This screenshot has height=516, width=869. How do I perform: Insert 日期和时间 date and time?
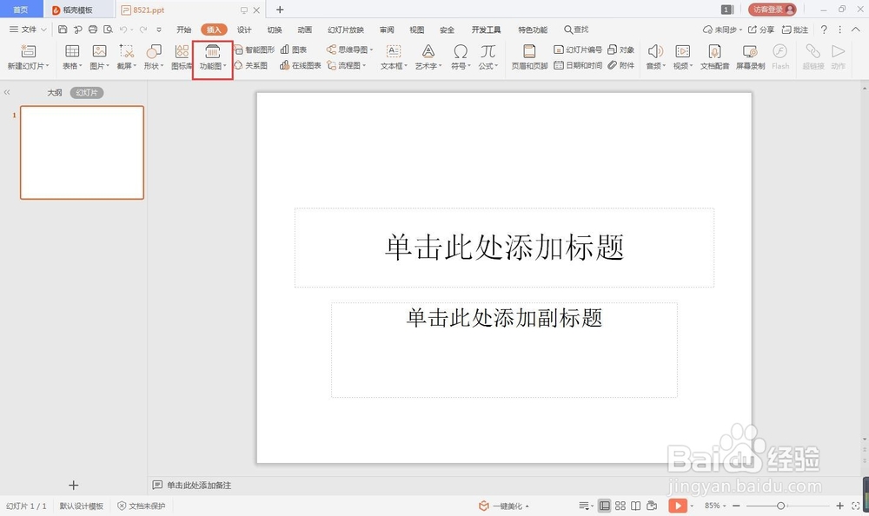click(578, 65)
